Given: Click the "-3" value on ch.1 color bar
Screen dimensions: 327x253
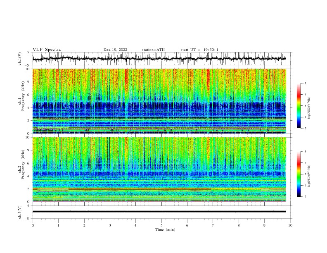Looking at the screenshot, I should click(x=304, y=83).
